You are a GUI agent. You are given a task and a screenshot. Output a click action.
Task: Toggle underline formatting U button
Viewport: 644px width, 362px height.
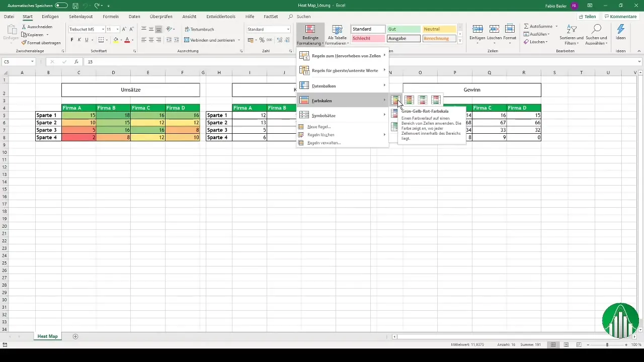coord(86,40)
